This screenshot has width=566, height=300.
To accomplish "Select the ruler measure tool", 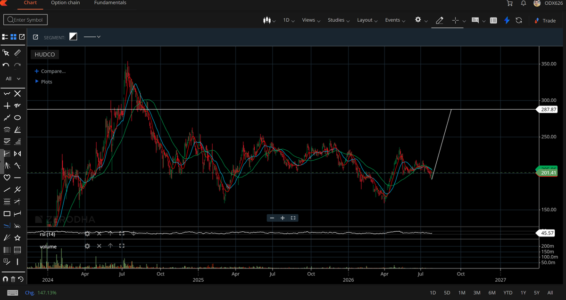I will 17,53.
